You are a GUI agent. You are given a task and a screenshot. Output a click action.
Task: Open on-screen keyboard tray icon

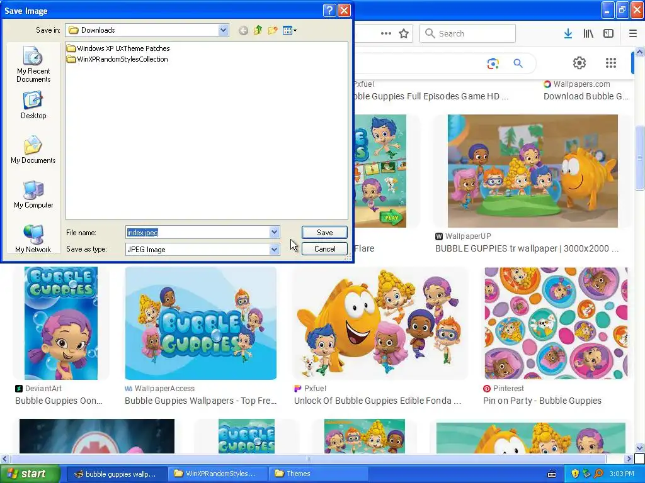point(552,474)
